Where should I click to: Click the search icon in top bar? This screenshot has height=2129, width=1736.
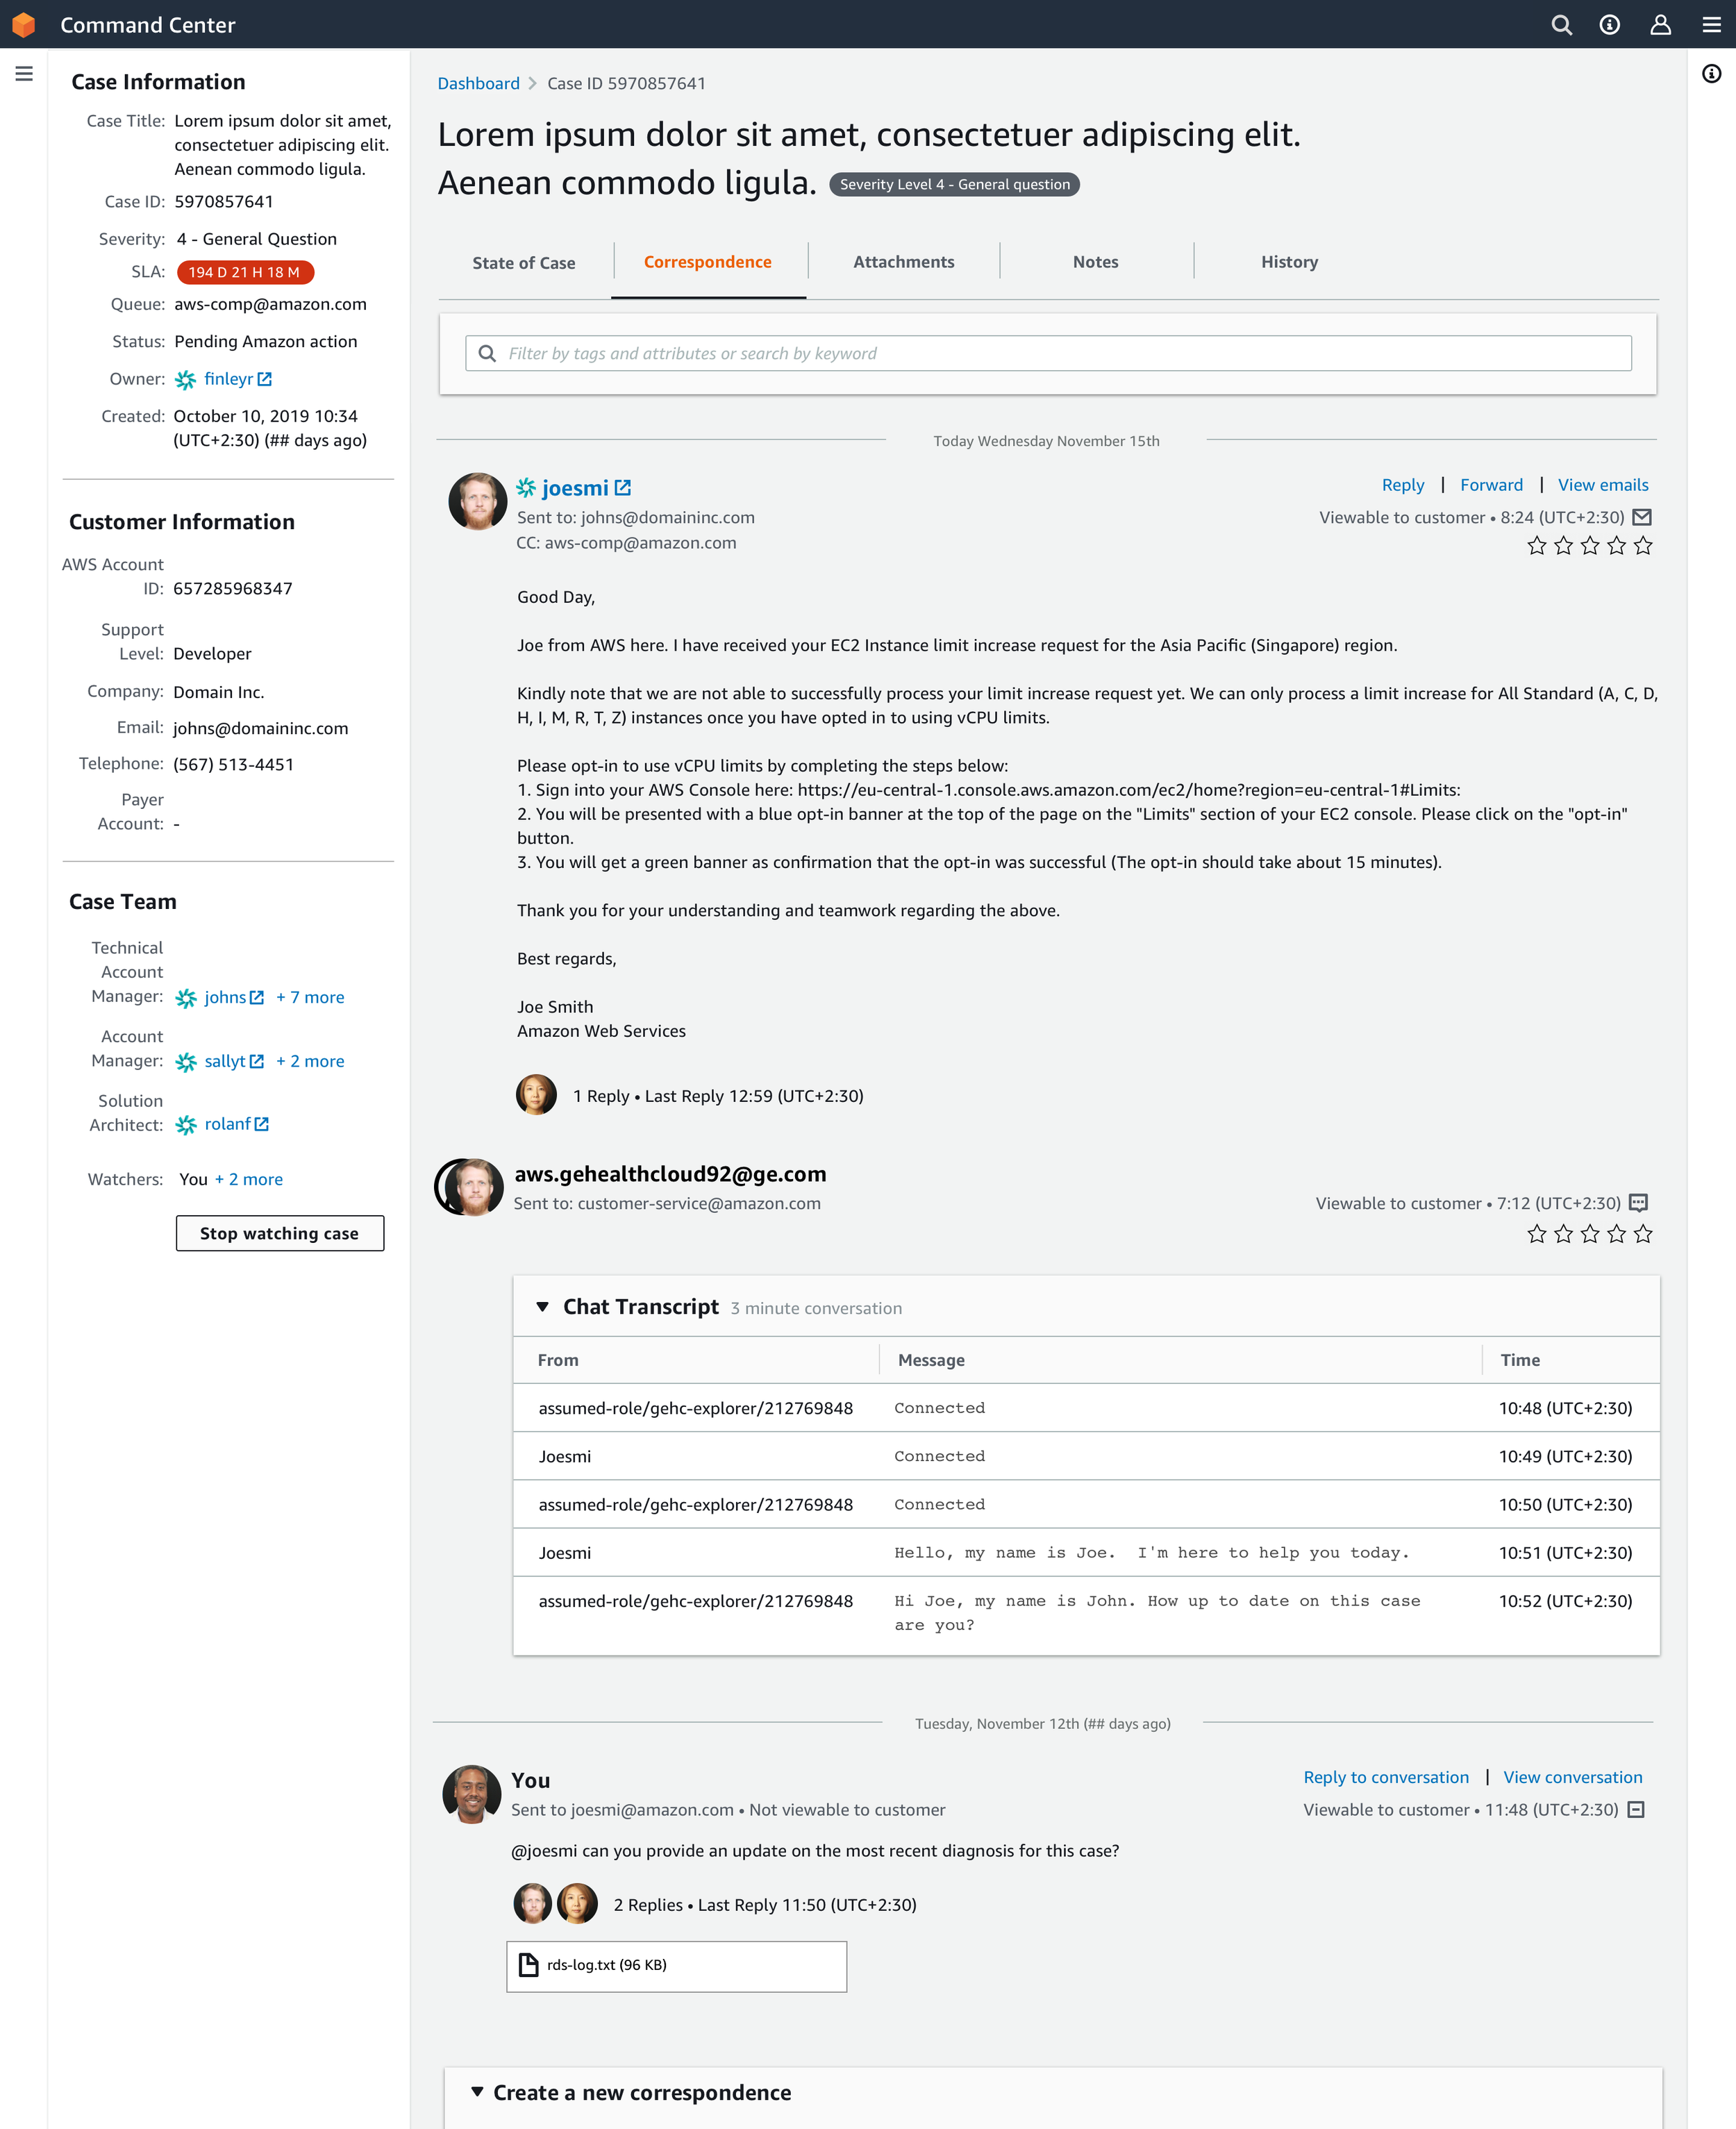(1561, 25)
